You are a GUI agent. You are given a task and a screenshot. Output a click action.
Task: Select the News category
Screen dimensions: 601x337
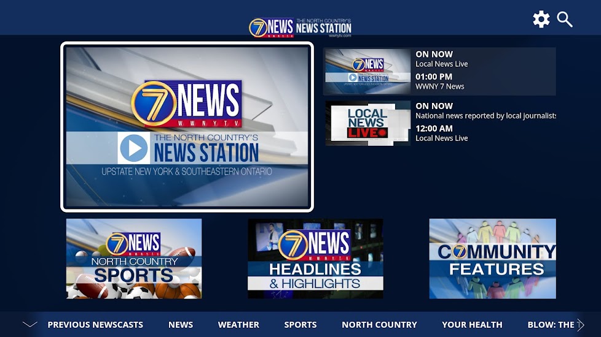pos(181,325)
